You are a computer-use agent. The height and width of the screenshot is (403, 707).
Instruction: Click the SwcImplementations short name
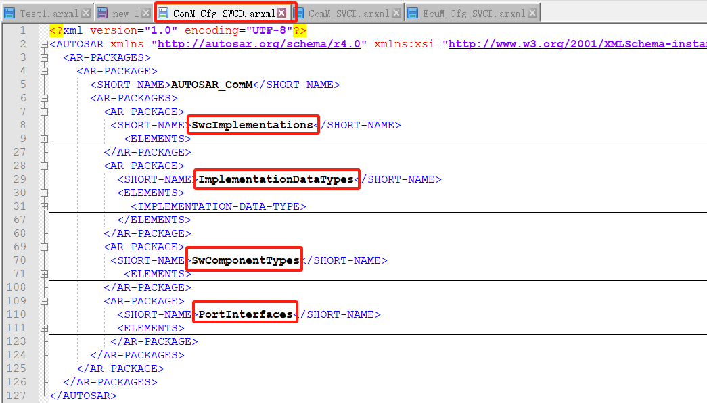[x=252, y=125]
